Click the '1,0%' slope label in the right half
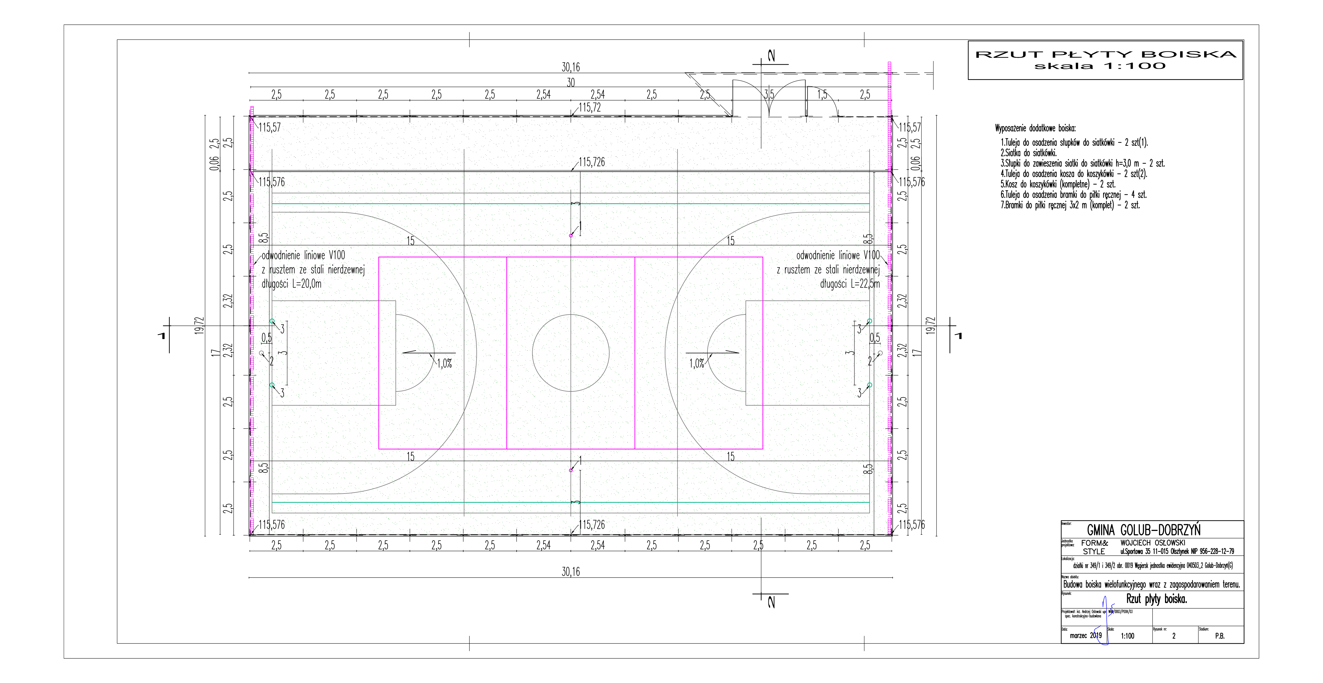 pyautogui.click(x=697, y=363)
